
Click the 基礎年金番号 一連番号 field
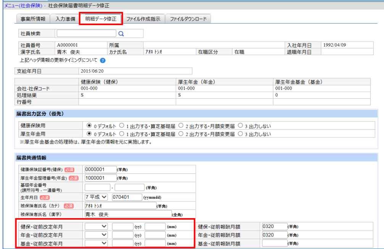click(x=129, y=187)
